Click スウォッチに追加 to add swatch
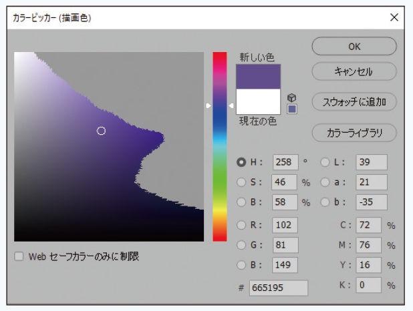Image resolution: width=413 pixels, height=311 pixels. pyautogui.click(x=354, y=102)
